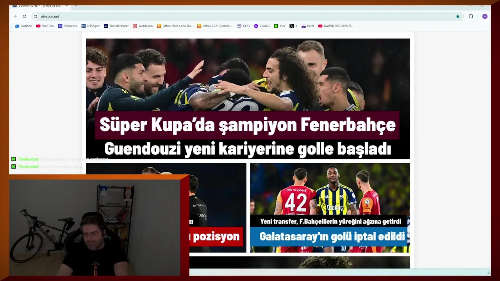Open the Transfermarkt bookmark

tap(116, 26)
